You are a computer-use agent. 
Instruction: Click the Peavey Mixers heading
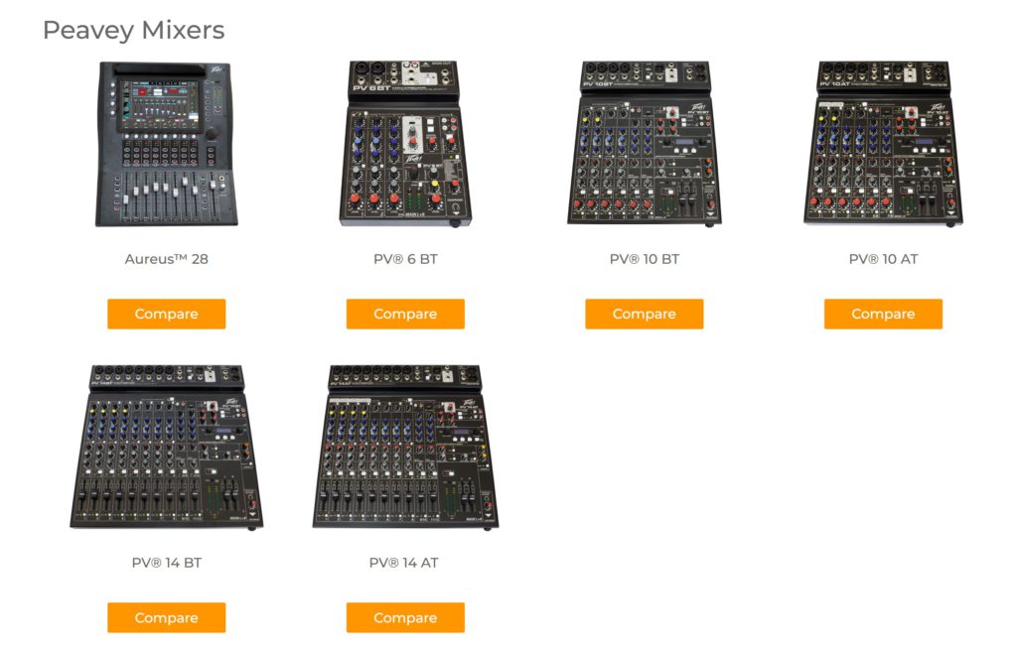pyautogui.click(x=134, y=31)
